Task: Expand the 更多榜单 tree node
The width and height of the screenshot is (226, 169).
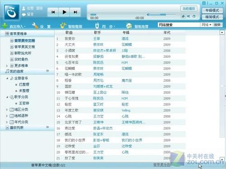Action: tap(7, 66)
